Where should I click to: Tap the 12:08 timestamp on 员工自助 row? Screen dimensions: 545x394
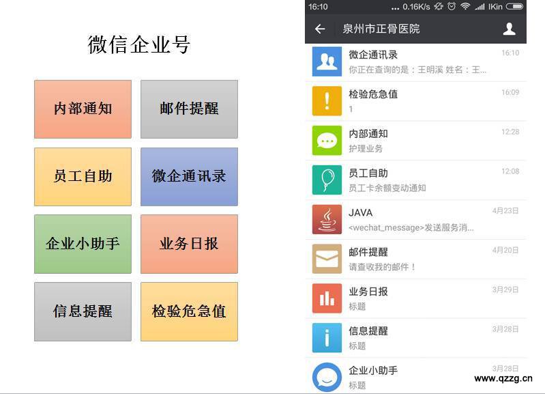(x=510, y=171)
